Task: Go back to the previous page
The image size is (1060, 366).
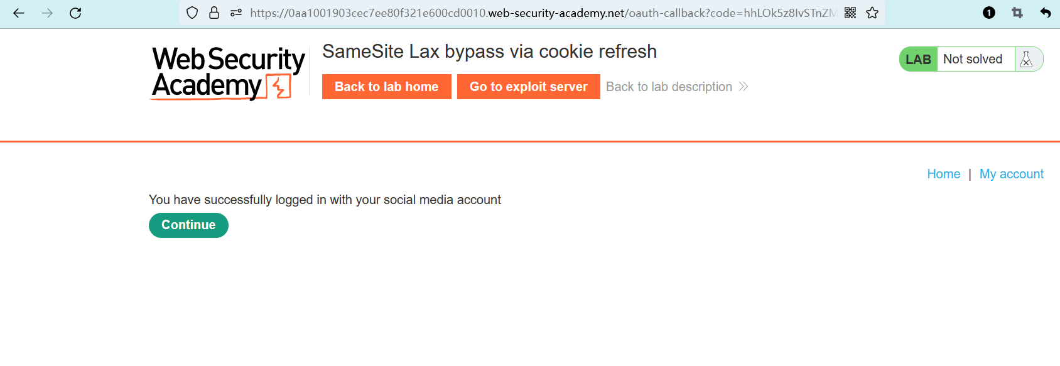Action: [x=19, y=13]
